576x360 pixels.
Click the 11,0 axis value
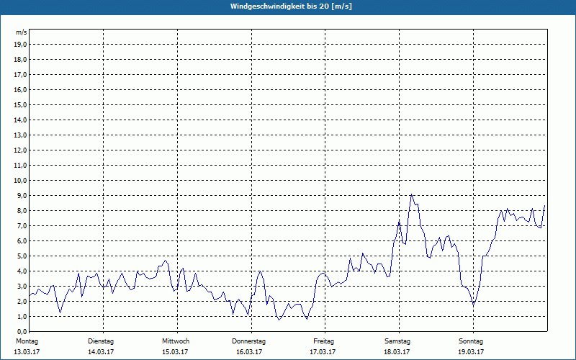[x=19, y=166]
